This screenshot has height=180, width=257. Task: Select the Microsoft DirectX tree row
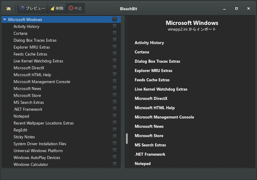click(x=61, y=68)
